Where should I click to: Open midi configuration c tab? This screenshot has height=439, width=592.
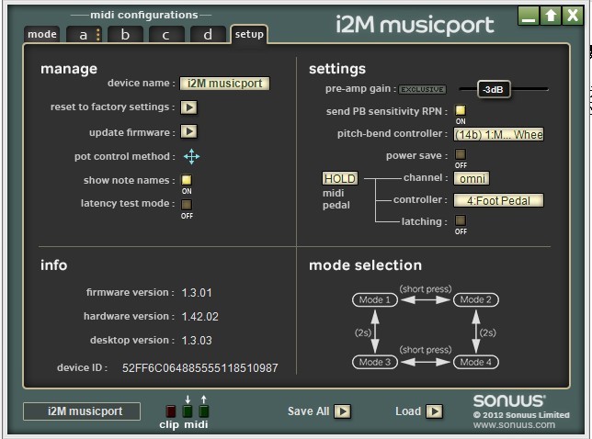click(x=166, y=35)
